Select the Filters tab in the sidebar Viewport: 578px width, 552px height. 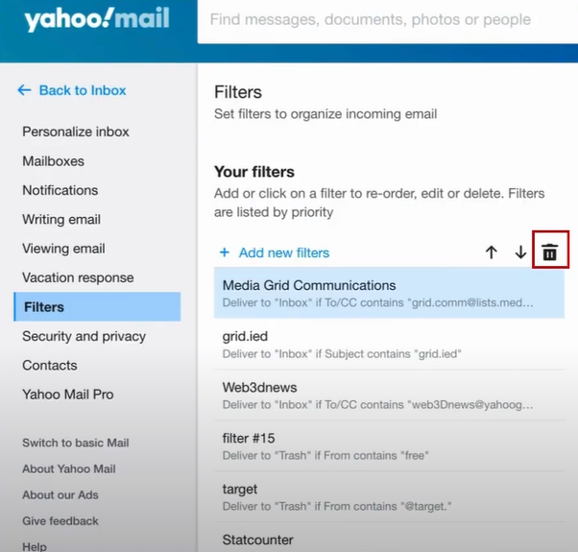coord(97,306)
